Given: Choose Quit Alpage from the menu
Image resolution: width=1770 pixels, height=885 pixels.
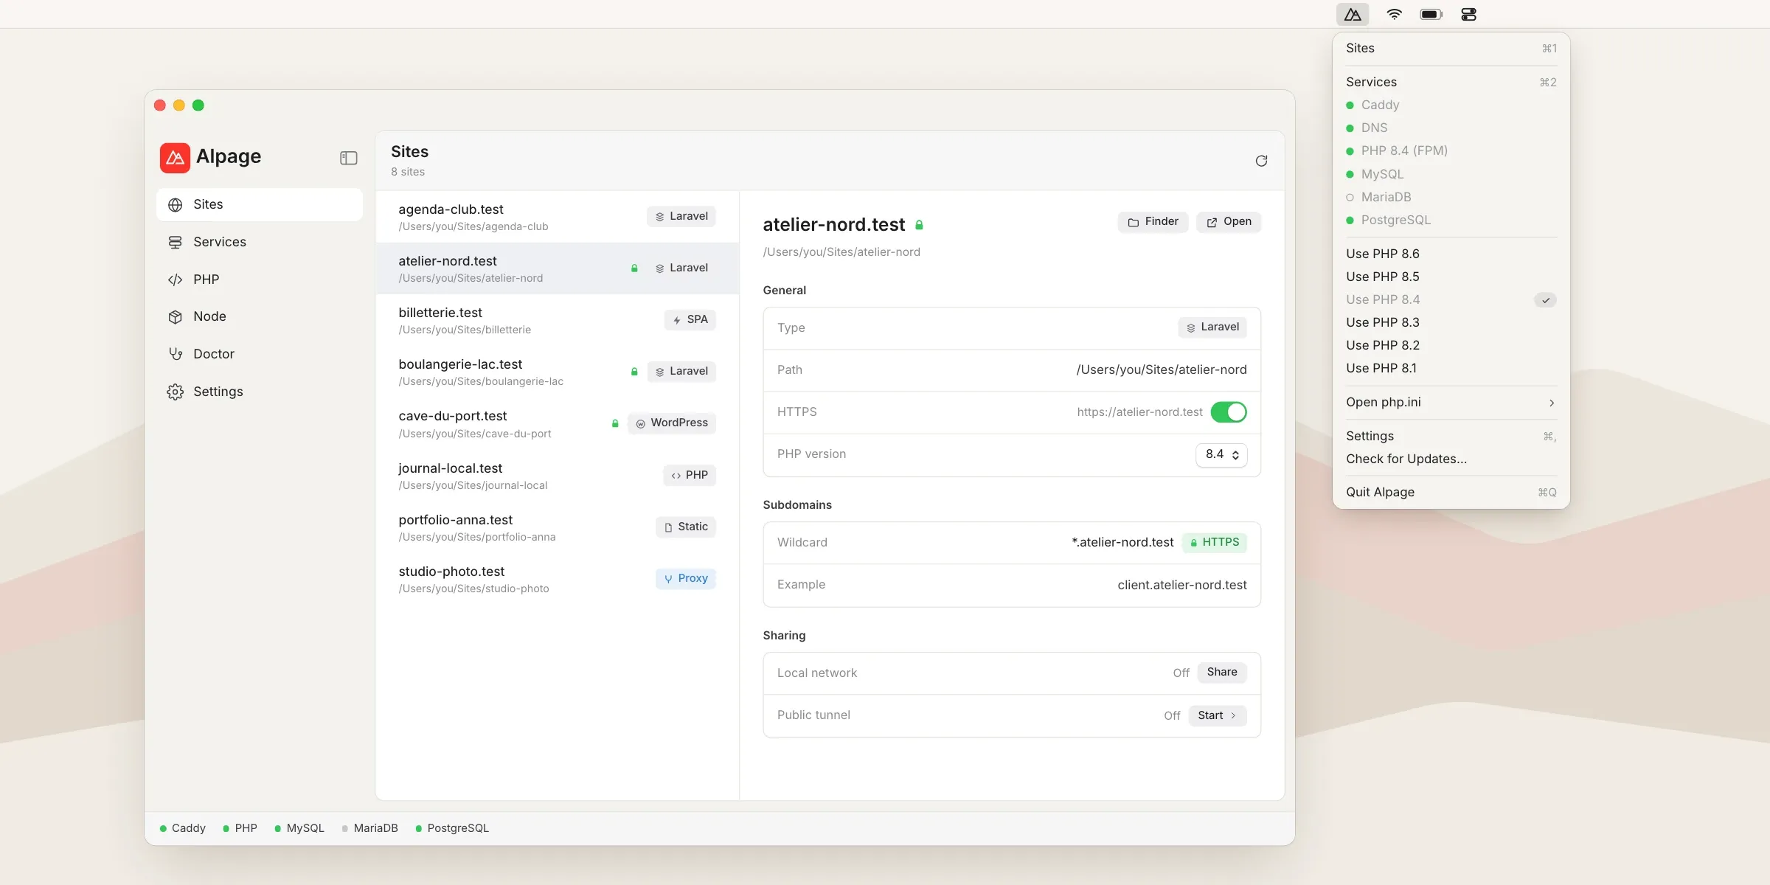Looking at the screenshot, I should click(1451, 492).
